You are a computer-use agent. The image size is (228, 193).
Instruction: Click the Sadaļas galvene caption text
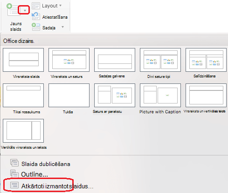tap(112, 76)
